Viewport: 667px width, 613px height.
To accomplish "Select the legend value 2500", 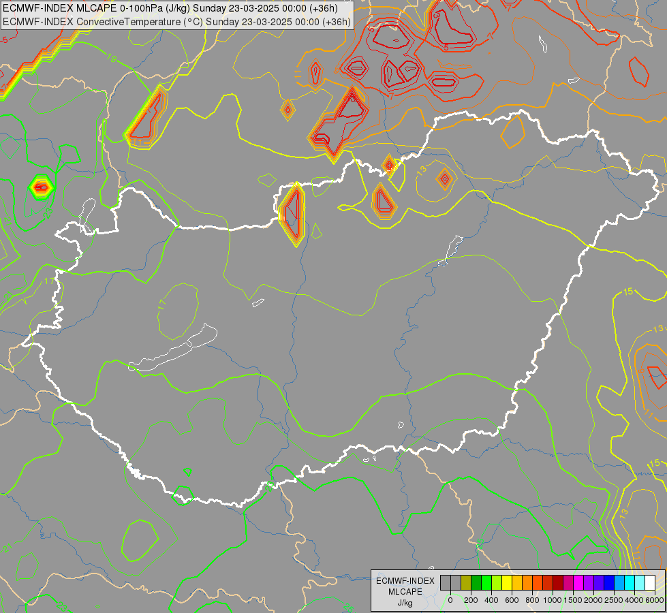I will [x=614, y=600].
